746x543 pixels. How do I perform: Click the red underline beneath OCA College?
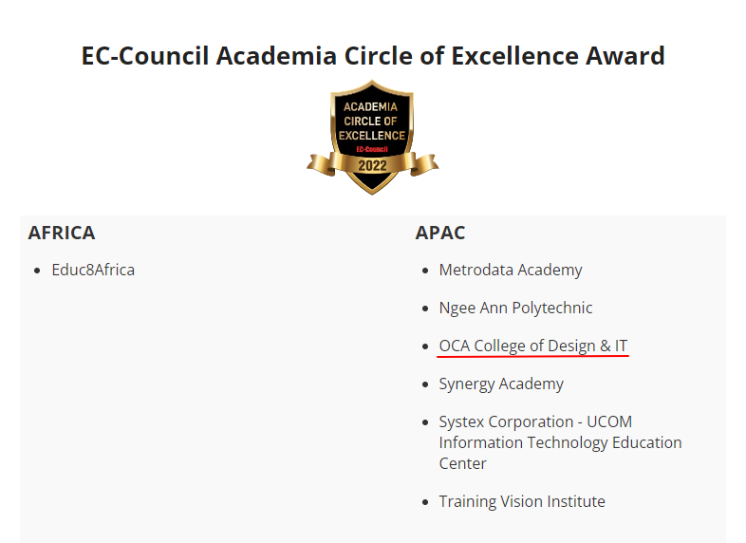click(532, 355)
